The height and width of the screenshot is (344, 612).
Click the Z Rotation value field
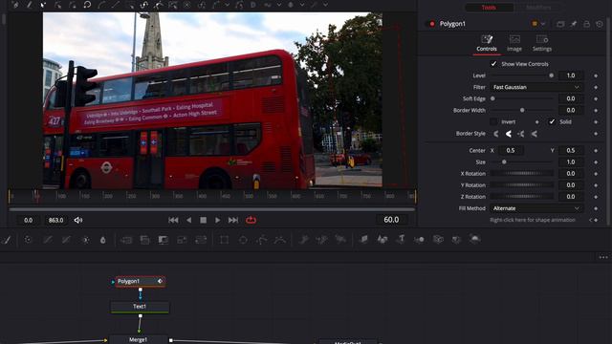tap(571, 197)
